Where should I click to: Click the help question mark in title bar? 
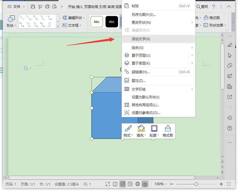point(213,6)
